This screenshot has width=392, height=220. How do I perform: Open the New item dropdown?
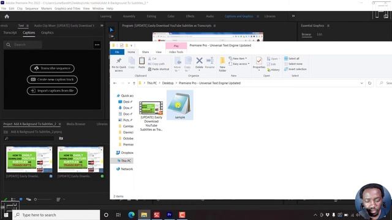(x=238, y=59)
